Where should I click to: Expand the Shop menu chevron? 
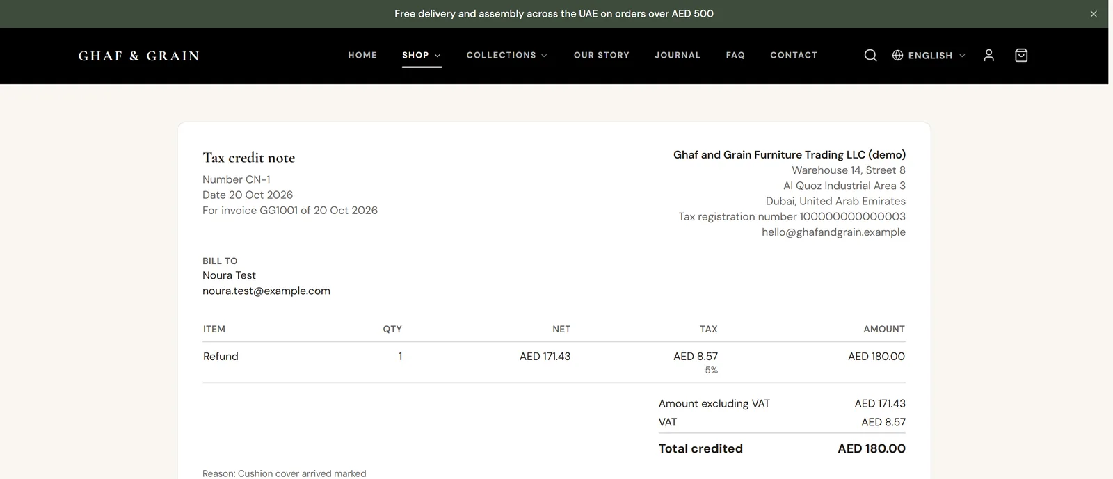click(x=438, y=56)
